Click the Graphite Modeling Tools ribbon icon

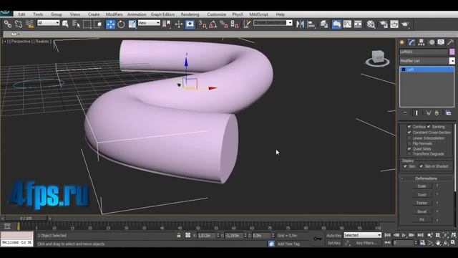[x=336, y=24]
